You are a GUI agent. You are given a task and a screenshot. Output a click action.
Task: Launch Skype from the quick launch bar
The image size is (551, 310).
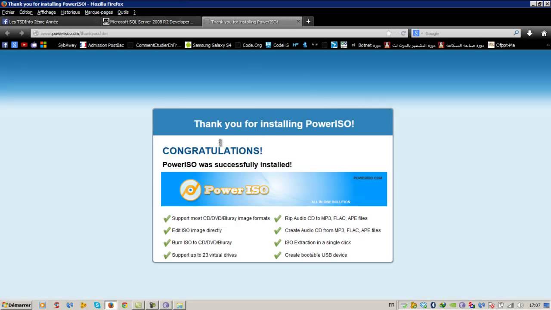pyautogui.click(x=97, y=305)
